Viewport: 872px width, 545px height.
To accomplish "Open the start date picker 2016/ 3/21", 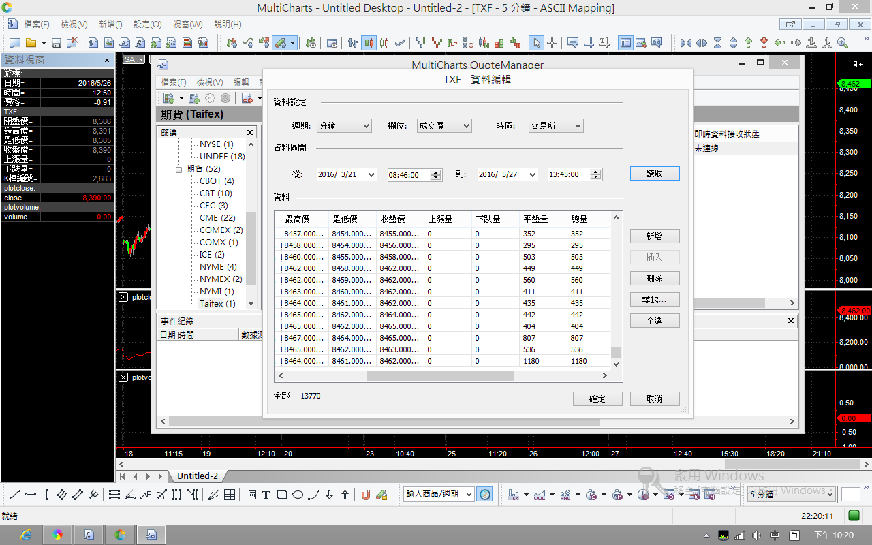I will (371, 174).
